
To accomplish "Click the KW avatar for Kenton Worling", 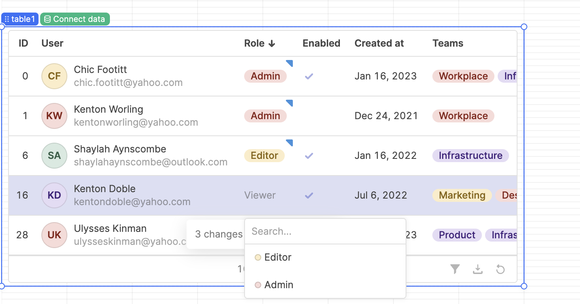I will click(54, 116).
